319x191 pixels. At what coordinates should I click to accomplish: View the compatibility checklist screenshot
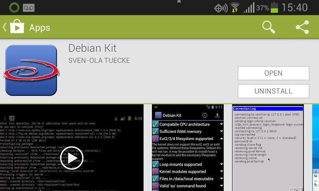(x=188, y=148)
